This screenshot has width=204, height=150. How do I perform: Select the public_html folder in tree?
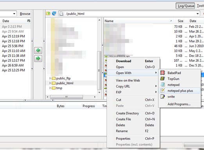tap(65, 83)
